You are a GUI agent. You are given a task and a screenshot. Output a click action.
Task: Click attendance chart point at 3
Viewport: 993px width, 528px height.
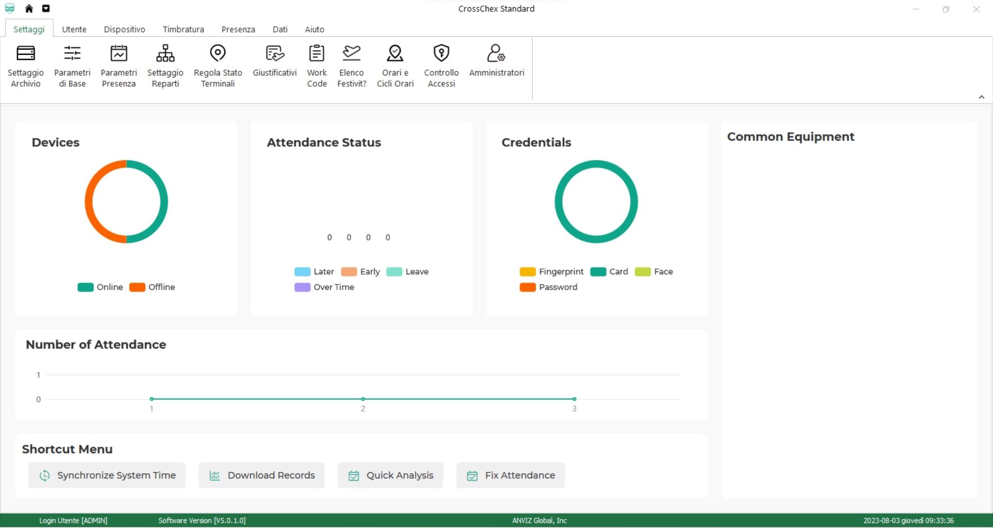coord(574,399)
